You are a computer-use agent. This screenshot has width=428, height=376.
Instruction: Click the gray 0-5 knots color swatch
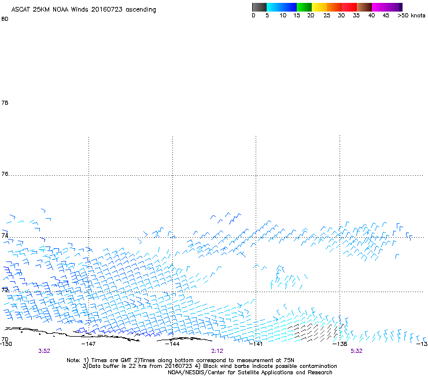(259, 7)
